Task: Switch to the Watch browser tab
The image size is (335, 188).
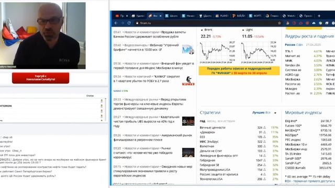Action: pos(289,16)
